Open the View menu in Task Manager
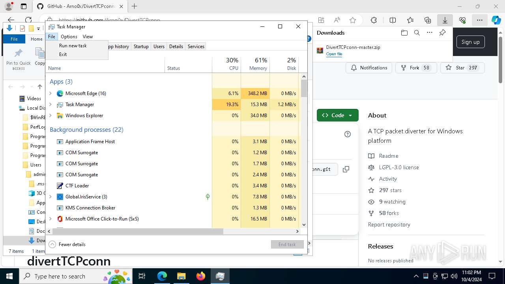Viewport: 505px width, 284px height. (x=88, y=37)
